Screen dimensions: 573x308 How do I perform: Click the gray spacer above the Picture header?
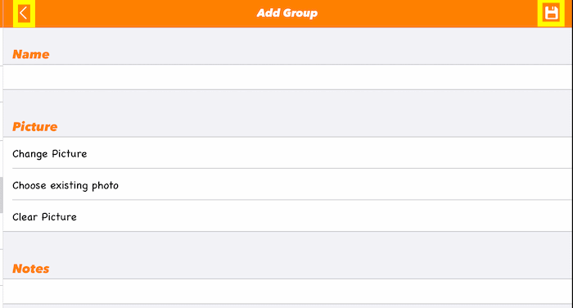(287, 104)
